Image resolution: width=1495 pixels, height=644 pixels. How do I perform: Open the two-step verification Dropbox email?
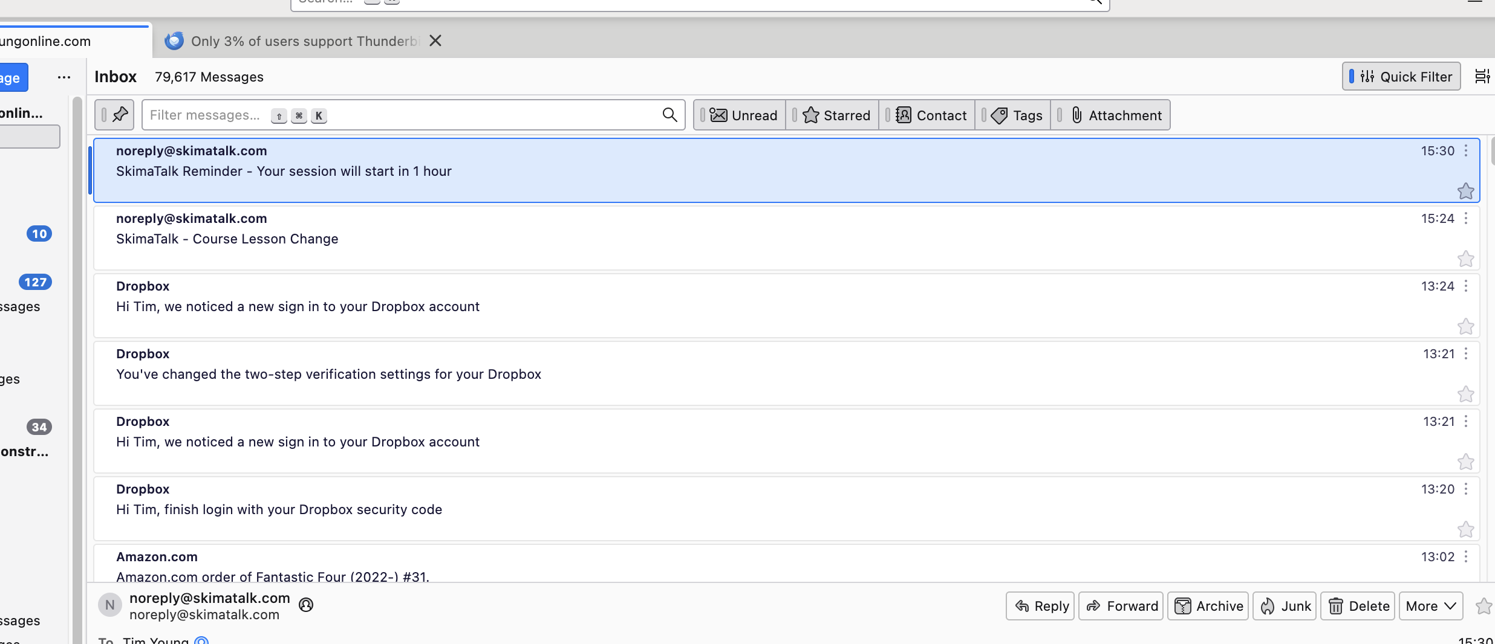coord(786,373)
